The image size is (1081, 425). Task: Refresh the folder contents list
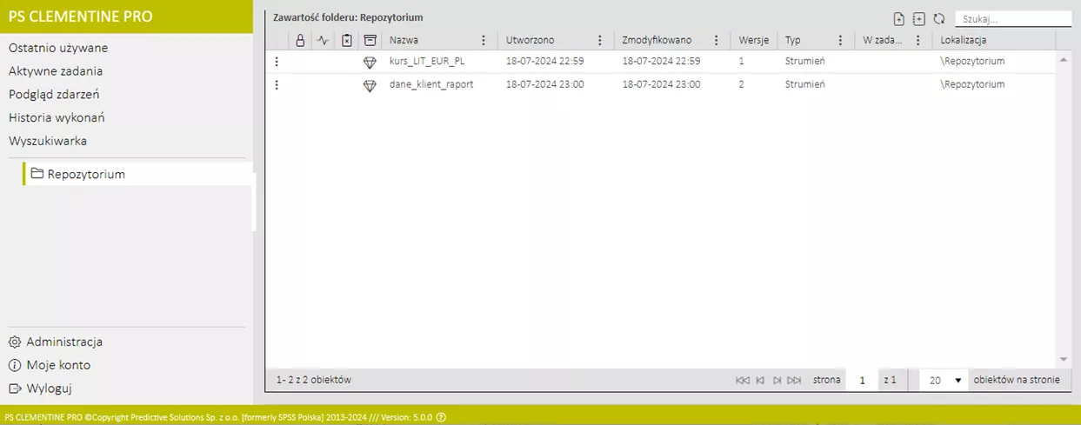coord(938,19)
